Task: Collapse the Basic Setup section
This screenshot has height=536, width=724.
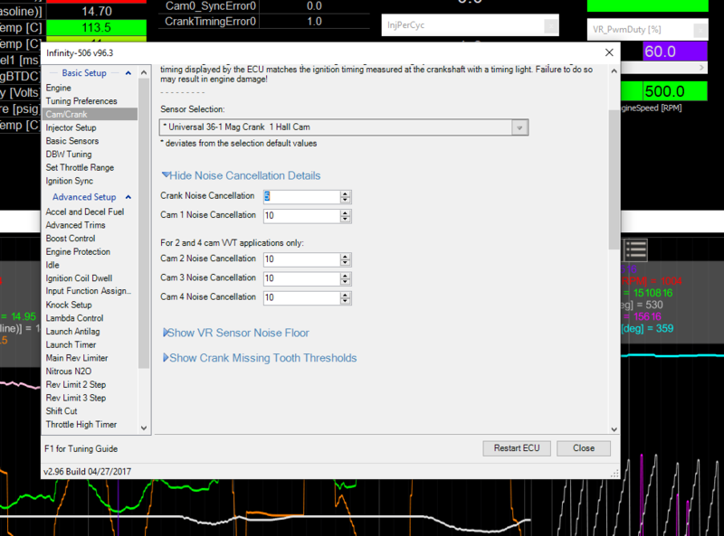Action: (x=129, y=73)
